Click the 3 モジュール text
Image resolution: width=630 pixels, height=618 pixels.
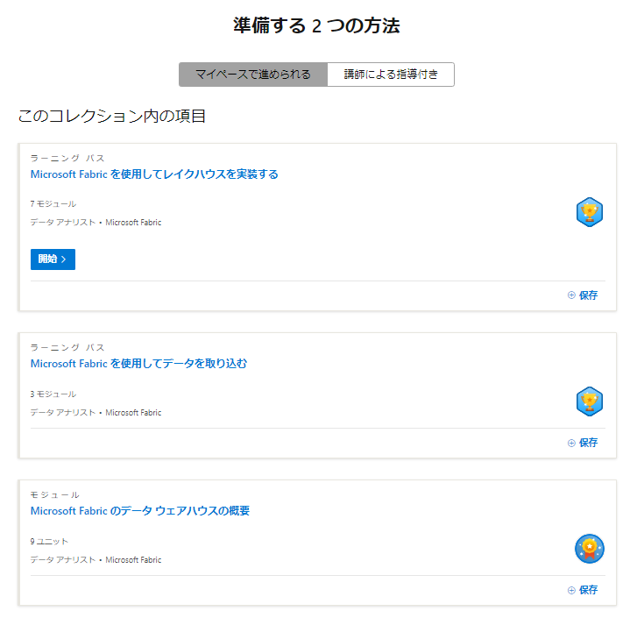click(53, 394)
